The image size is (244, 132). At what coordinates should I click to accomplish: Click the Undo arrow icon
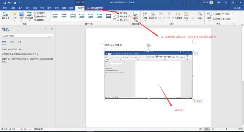point(9,3)
